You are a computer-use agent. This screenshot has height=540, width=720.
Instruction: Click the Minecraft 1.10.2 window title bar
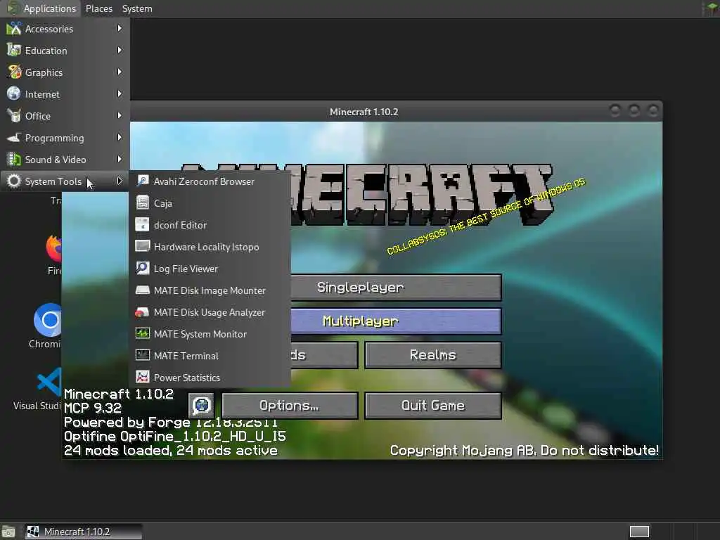tap(364, 112)
